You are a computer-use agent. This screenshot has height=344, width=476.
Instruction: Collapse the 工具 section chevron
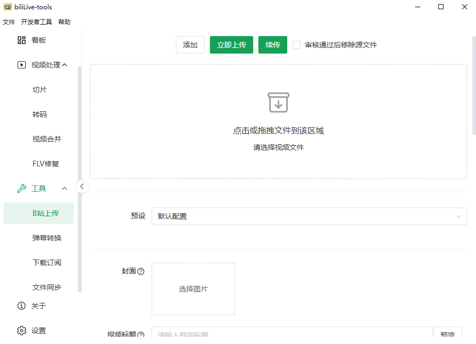[x=64, y=188]
